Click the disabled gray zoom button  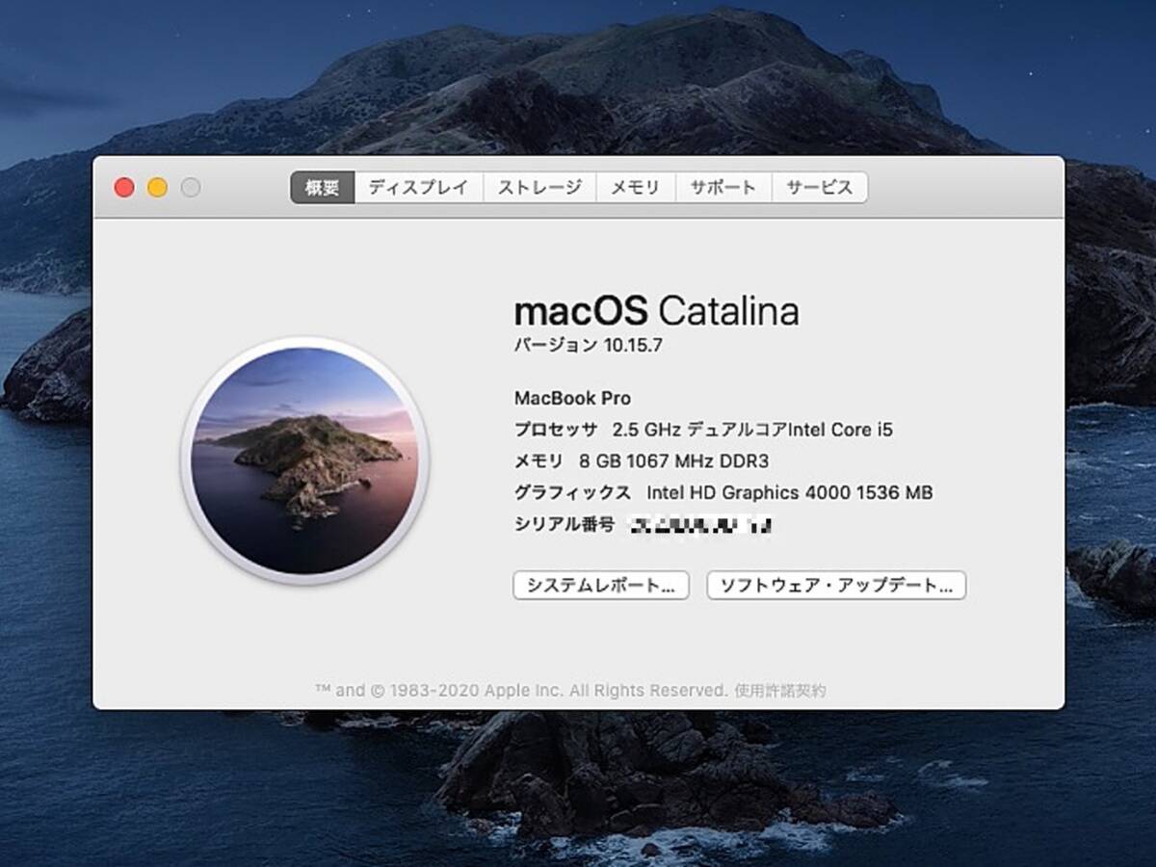pos(191,188)
